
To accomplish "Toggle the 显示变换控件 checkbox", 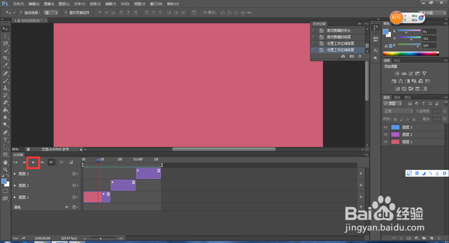I will pos(66,13).
